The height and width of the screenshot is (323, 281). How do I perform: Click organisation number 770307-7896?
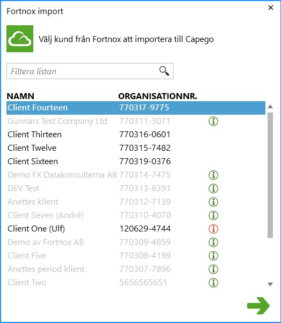pyautogui.click(x=145, y=269)
